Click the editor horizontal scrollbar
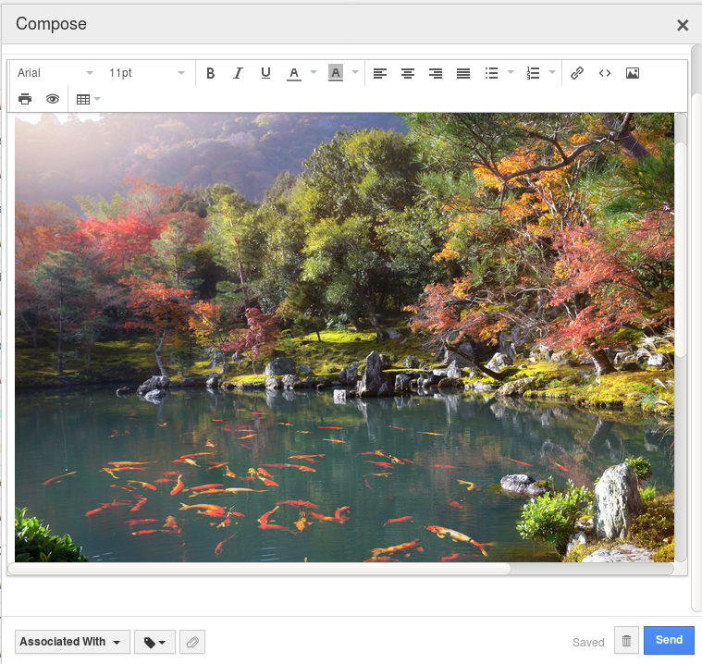This screenshot has width=702, height=664. click(260, 569)
